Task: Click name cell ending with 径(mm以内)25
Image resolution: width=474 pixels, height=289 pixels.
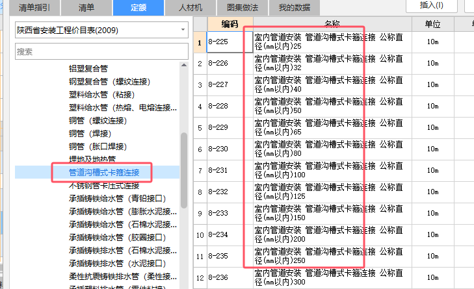Action: (332, 42)
